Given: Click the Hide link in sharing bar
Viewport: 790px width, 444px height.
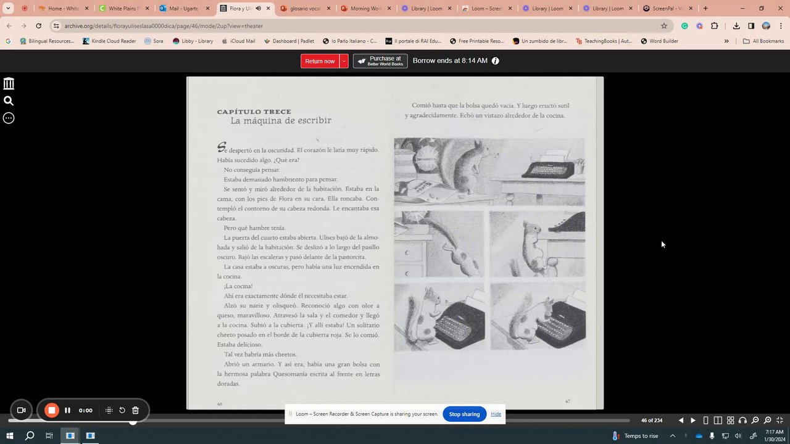Looking at the screenshot, I should (496, 414).
